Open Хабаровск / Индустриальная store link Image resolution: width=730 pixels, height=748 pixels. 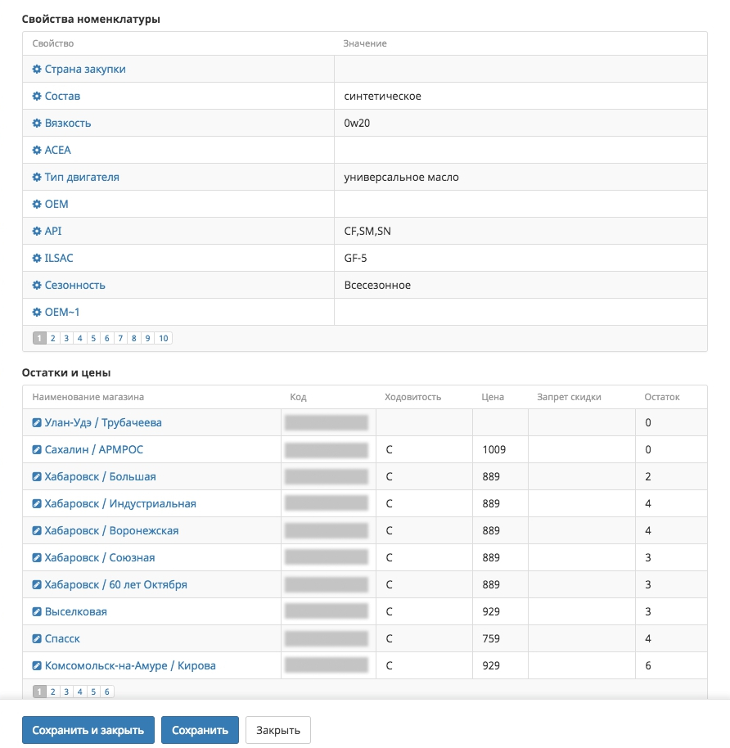(x=120, y=504)
